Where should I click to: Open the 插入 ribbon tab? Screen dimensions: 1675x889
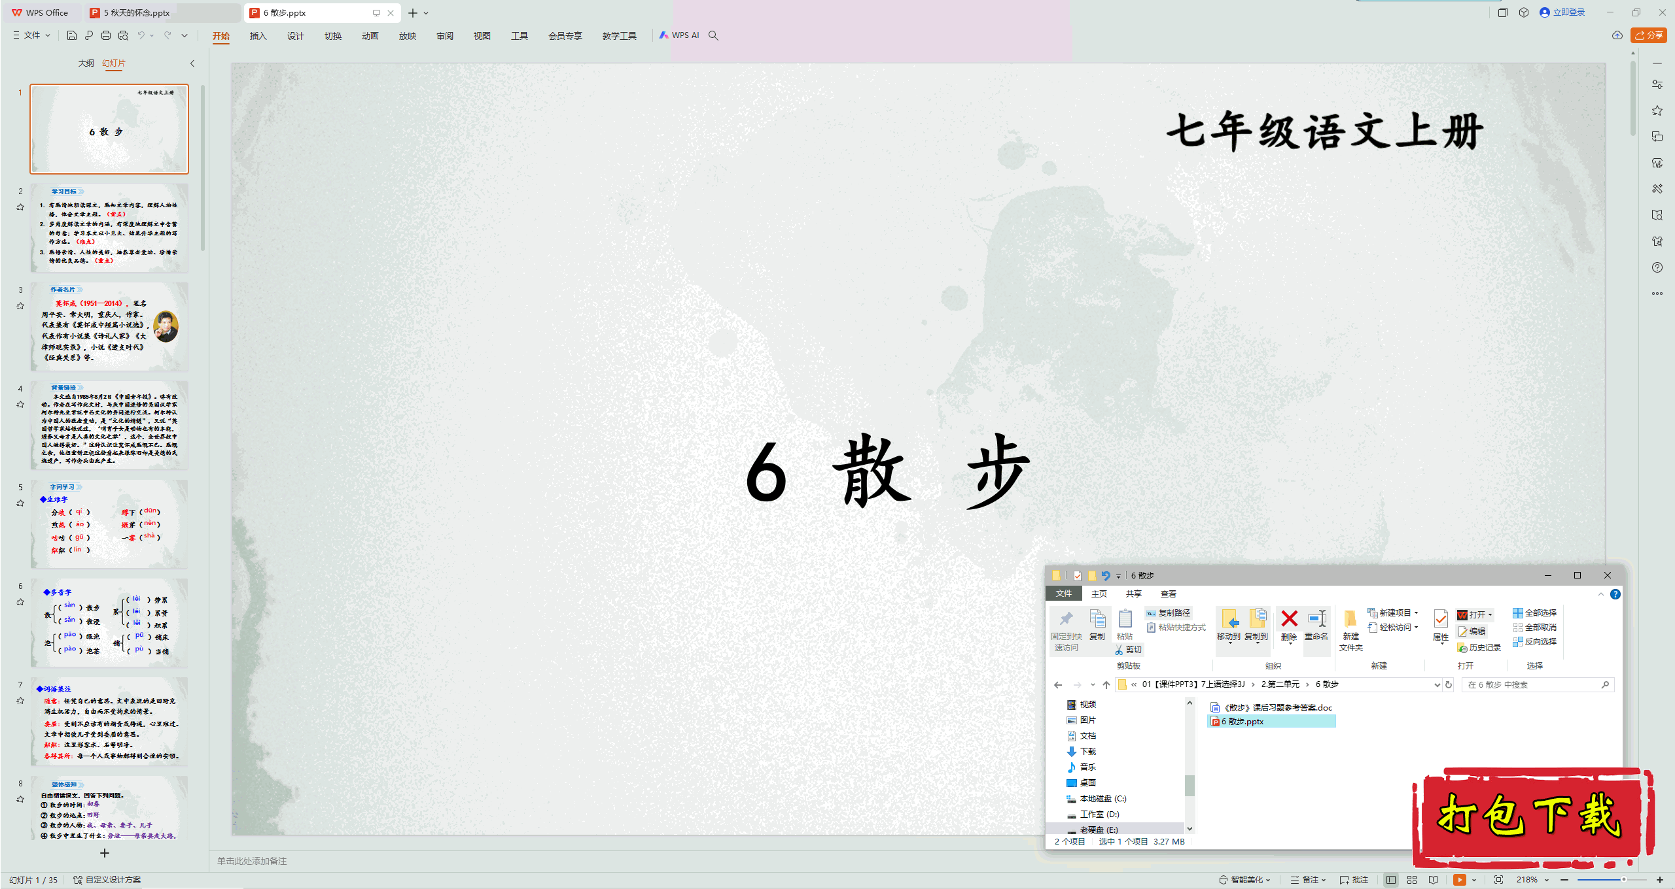click(258, 36)
